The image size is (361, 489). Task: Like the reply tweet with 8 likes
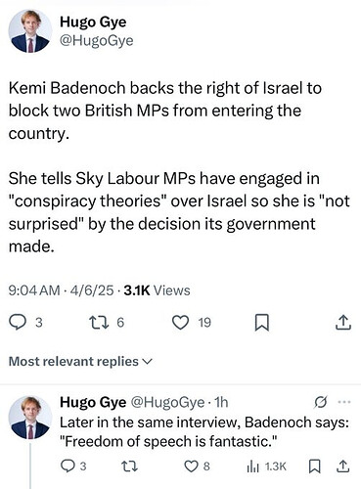coord(192,467)
